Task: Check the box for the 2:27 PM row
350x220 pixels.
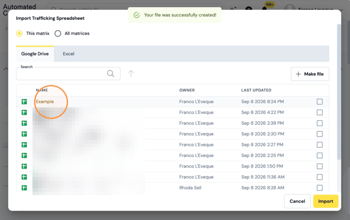Action: point(320,145)
